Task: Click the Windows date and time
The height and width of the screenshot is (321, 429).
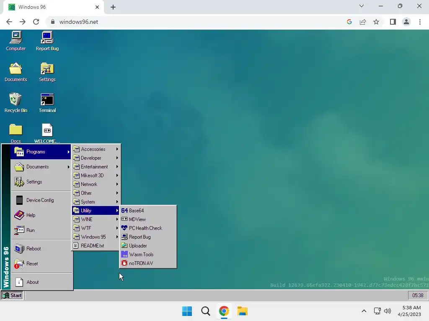Action: click(409, 311)
